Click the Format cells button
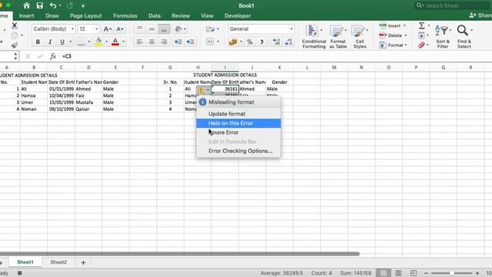This screenshot has height=277, width=492. coord(393,45)
